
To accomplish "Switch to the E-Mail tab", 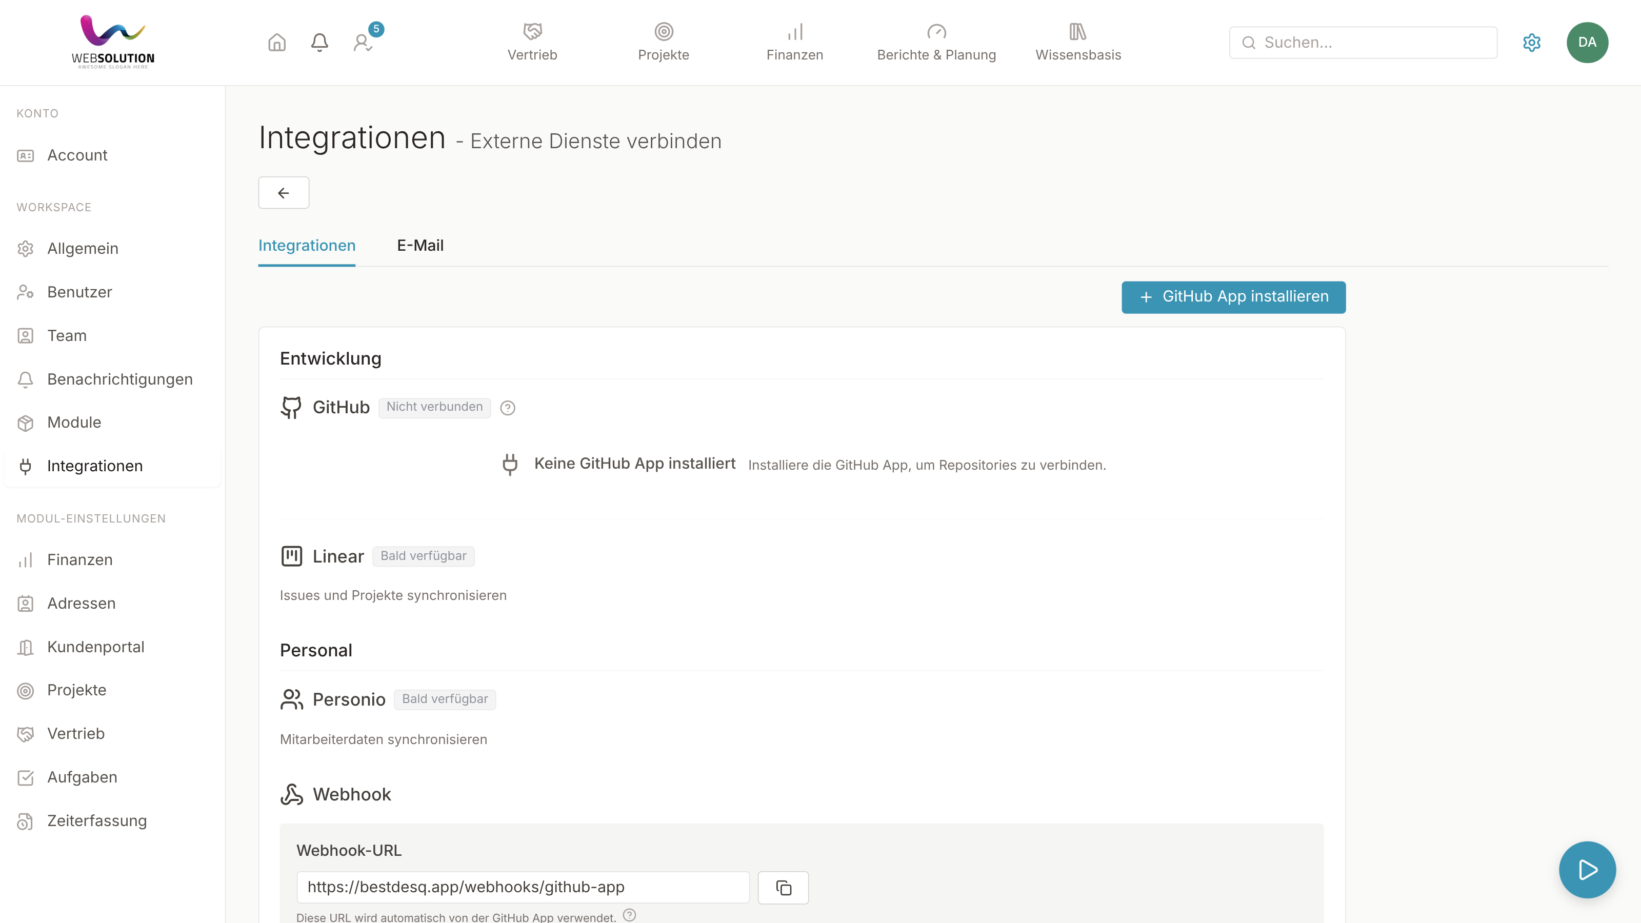I will click(420, 246).
